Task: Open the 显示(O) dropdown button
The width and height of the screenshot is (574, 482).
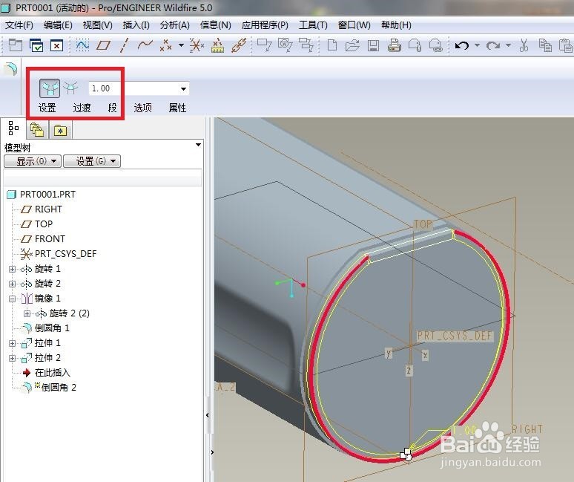Action: coord(32,161)
